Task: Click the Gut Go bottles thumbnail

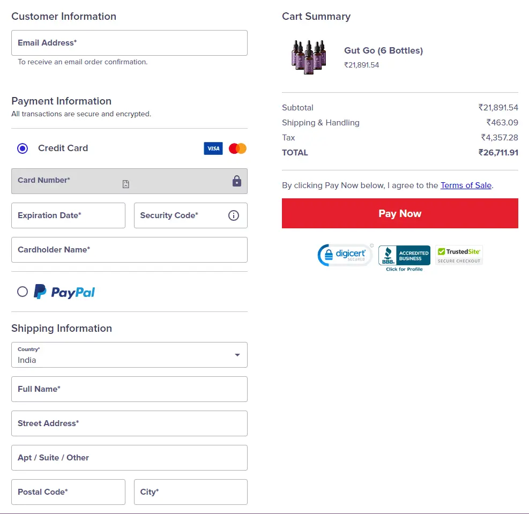Action: (x=309, y=56)
